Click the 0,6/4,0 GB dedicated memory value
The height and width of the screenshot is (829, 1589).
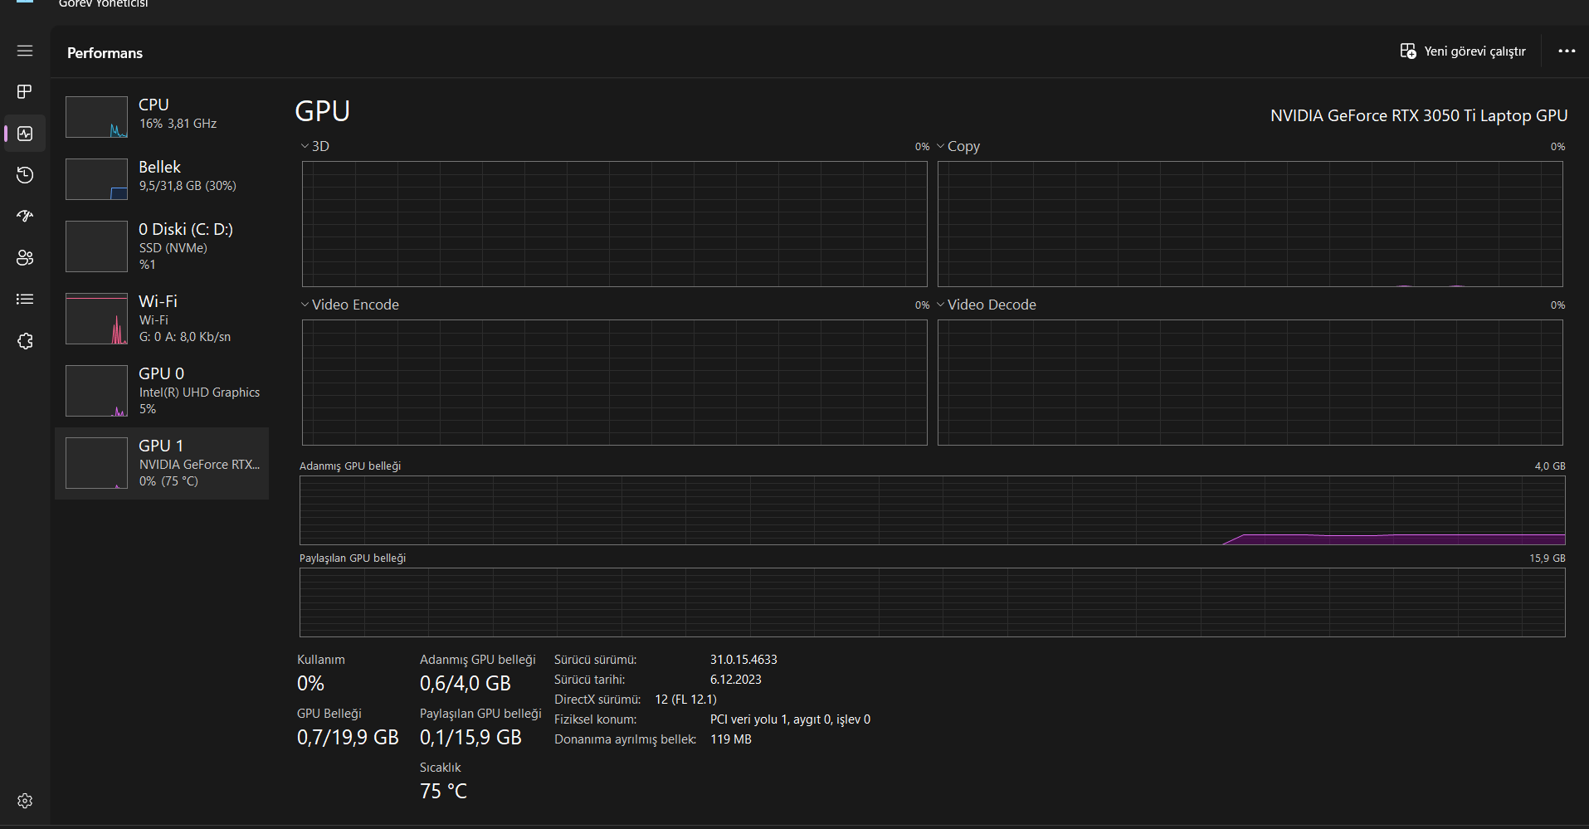(465, 684)
